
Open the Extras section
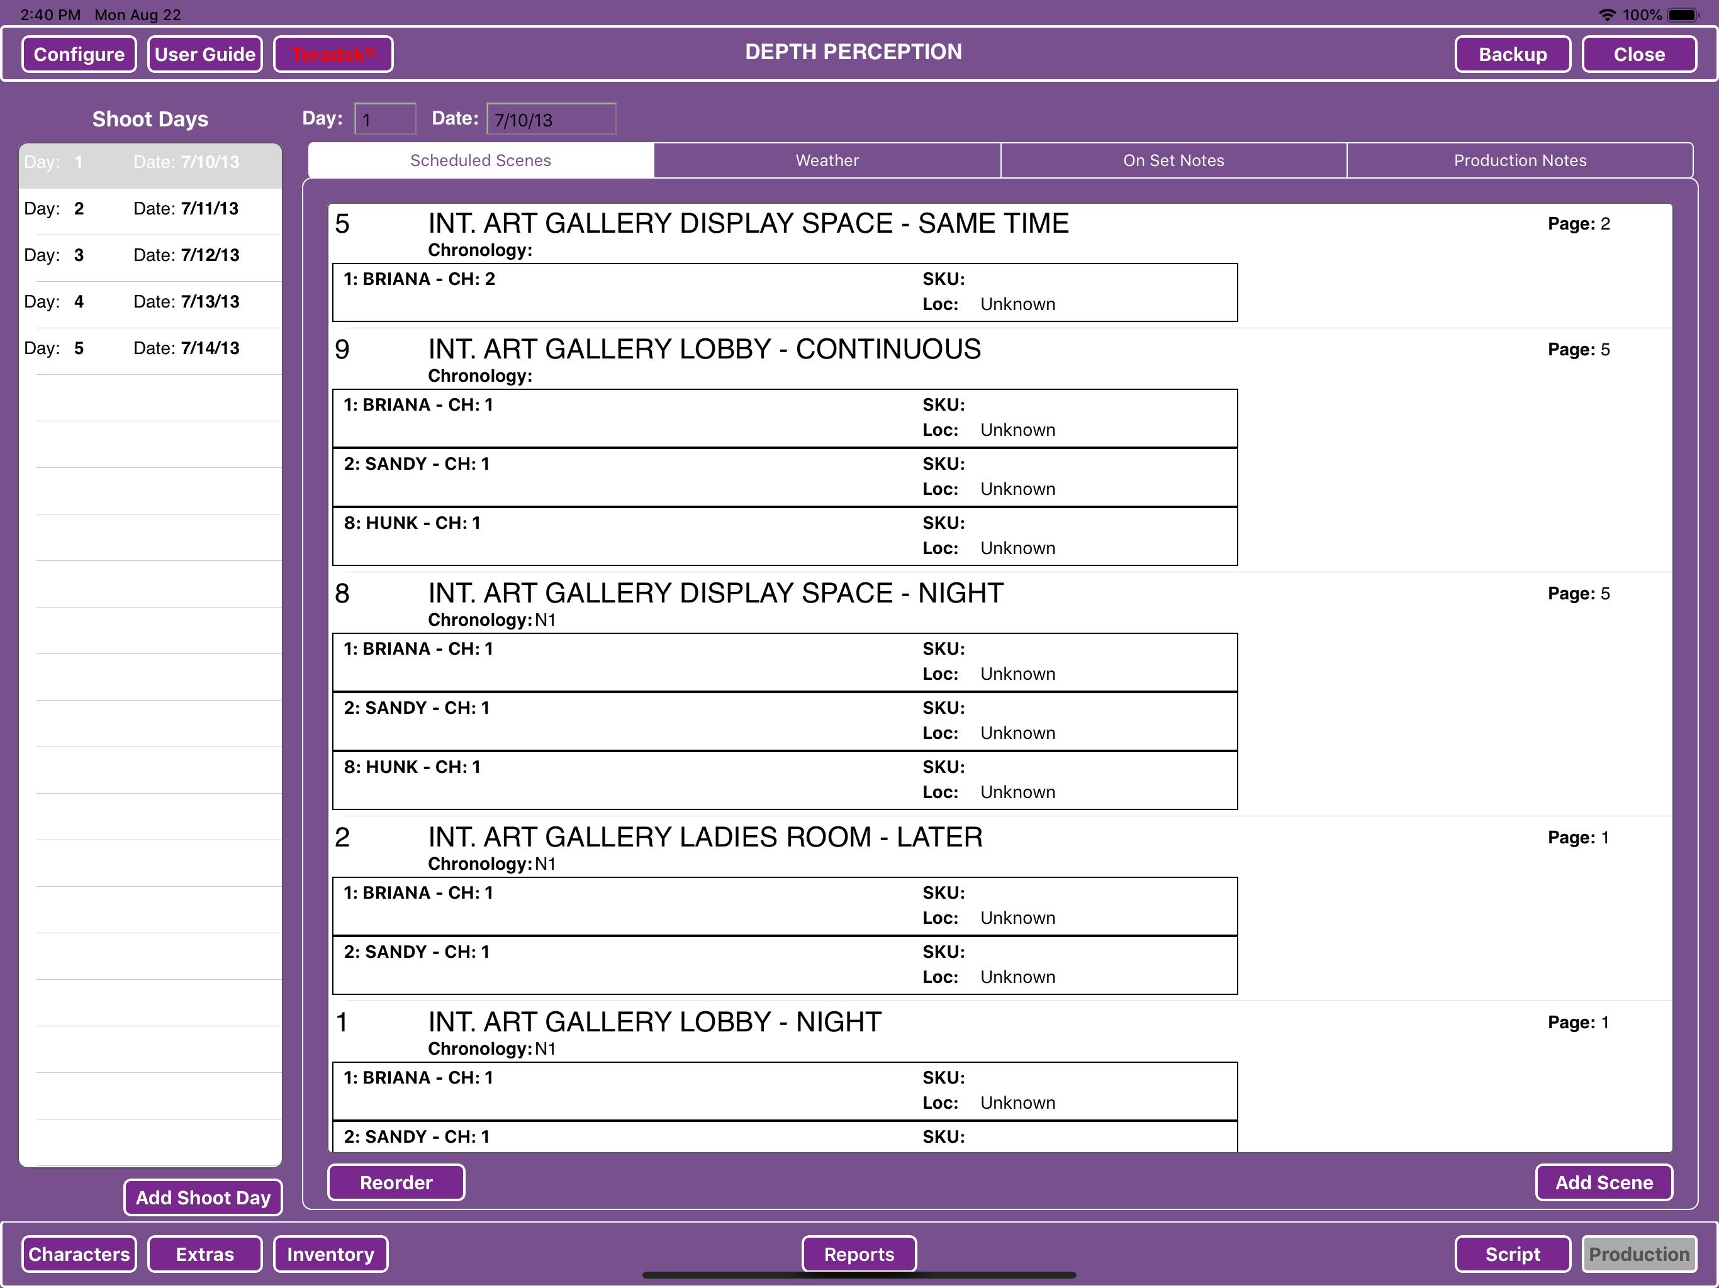[204, 1254]
